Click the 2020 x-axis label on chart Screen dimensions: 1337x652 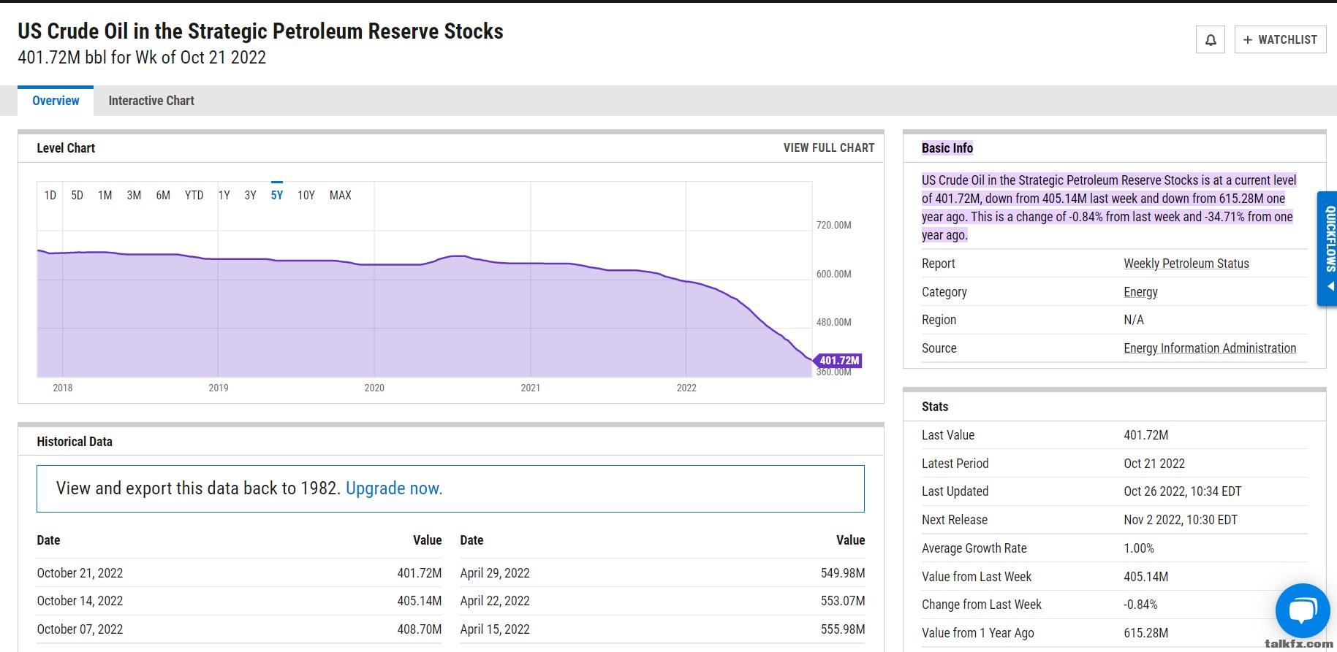pos(374,388)
